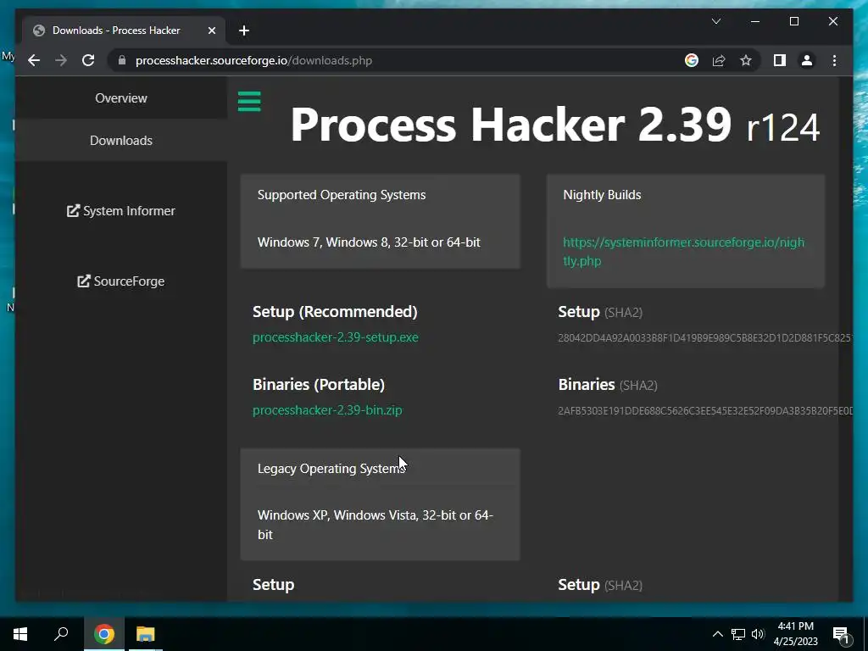Open Overview in the sidebar
This screenshot has height=651, width=868.
121,98
